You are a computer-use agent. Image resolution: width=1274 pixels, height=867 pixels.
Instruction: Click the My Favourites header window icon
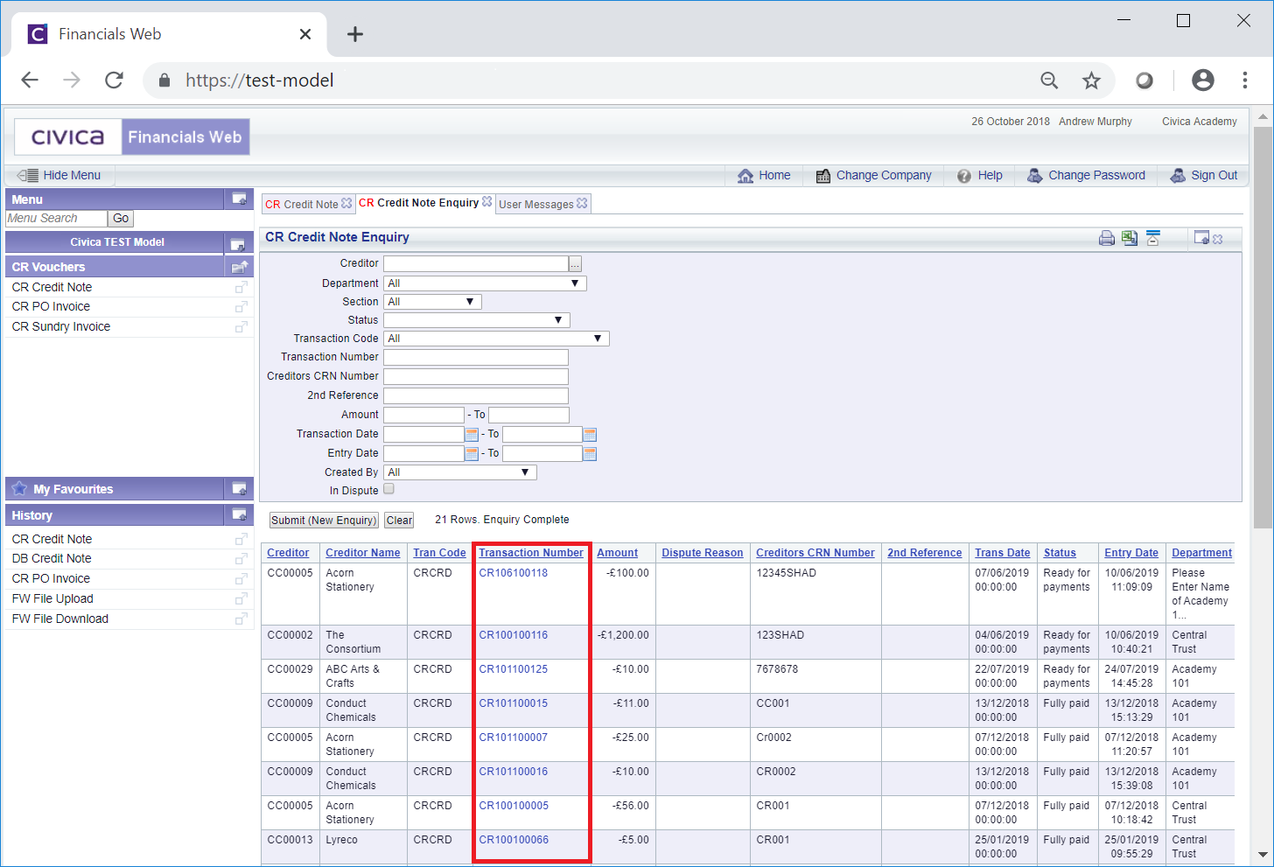point(239,489)
